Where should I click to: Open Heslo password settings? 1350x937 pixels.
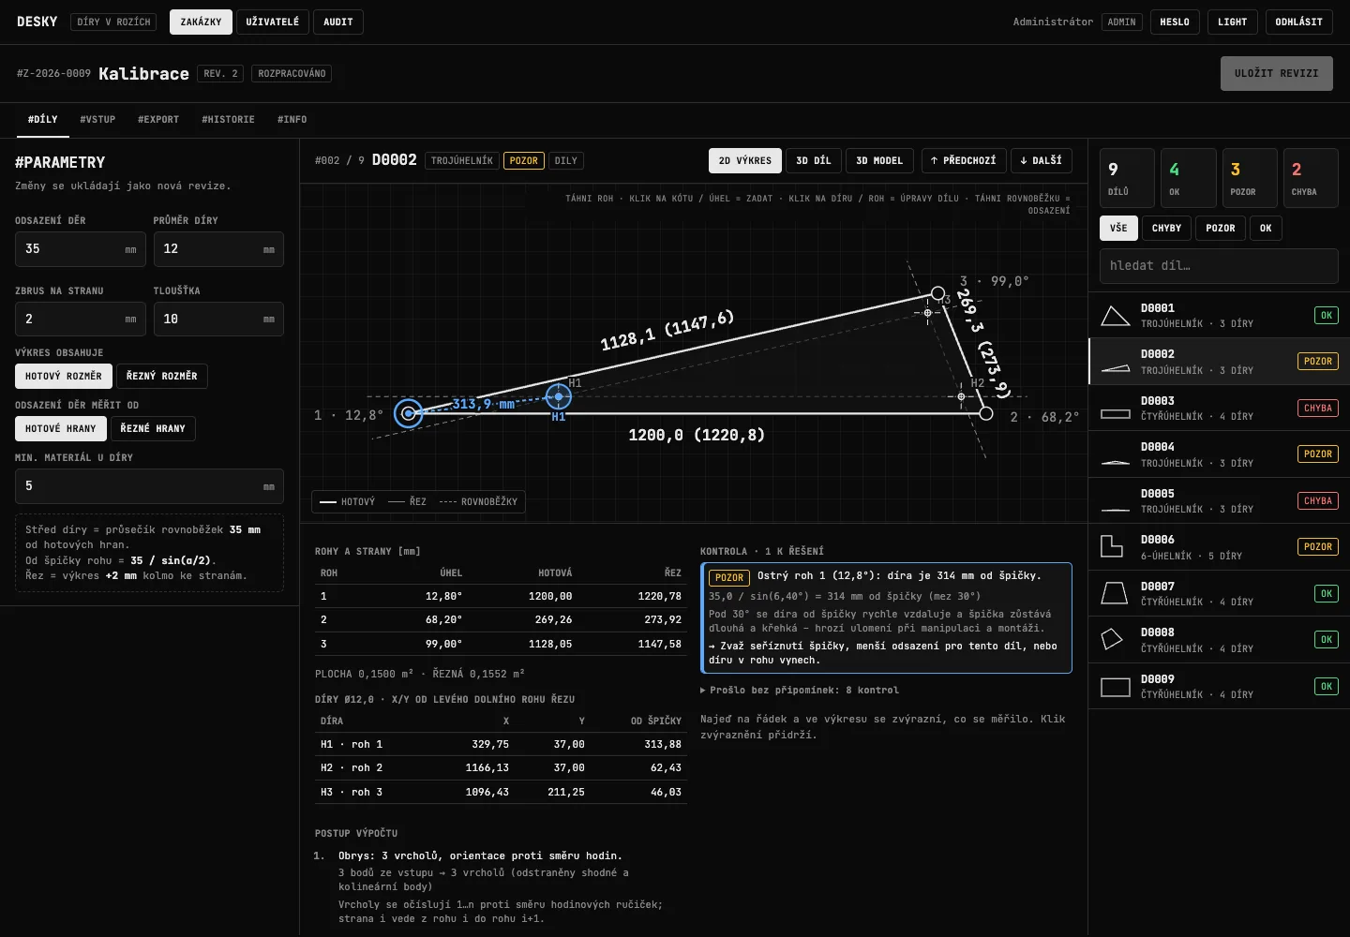tap(1175, 22)
